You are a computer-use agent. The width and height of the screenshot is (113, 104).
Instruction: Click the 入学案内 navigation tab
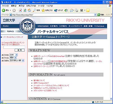[x=63, y=26]
